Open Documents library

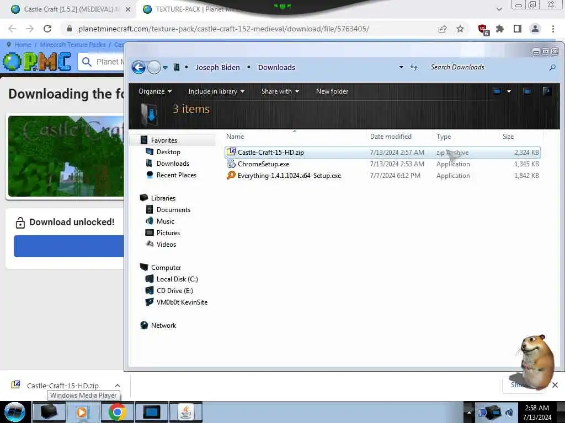pos(173,210)
